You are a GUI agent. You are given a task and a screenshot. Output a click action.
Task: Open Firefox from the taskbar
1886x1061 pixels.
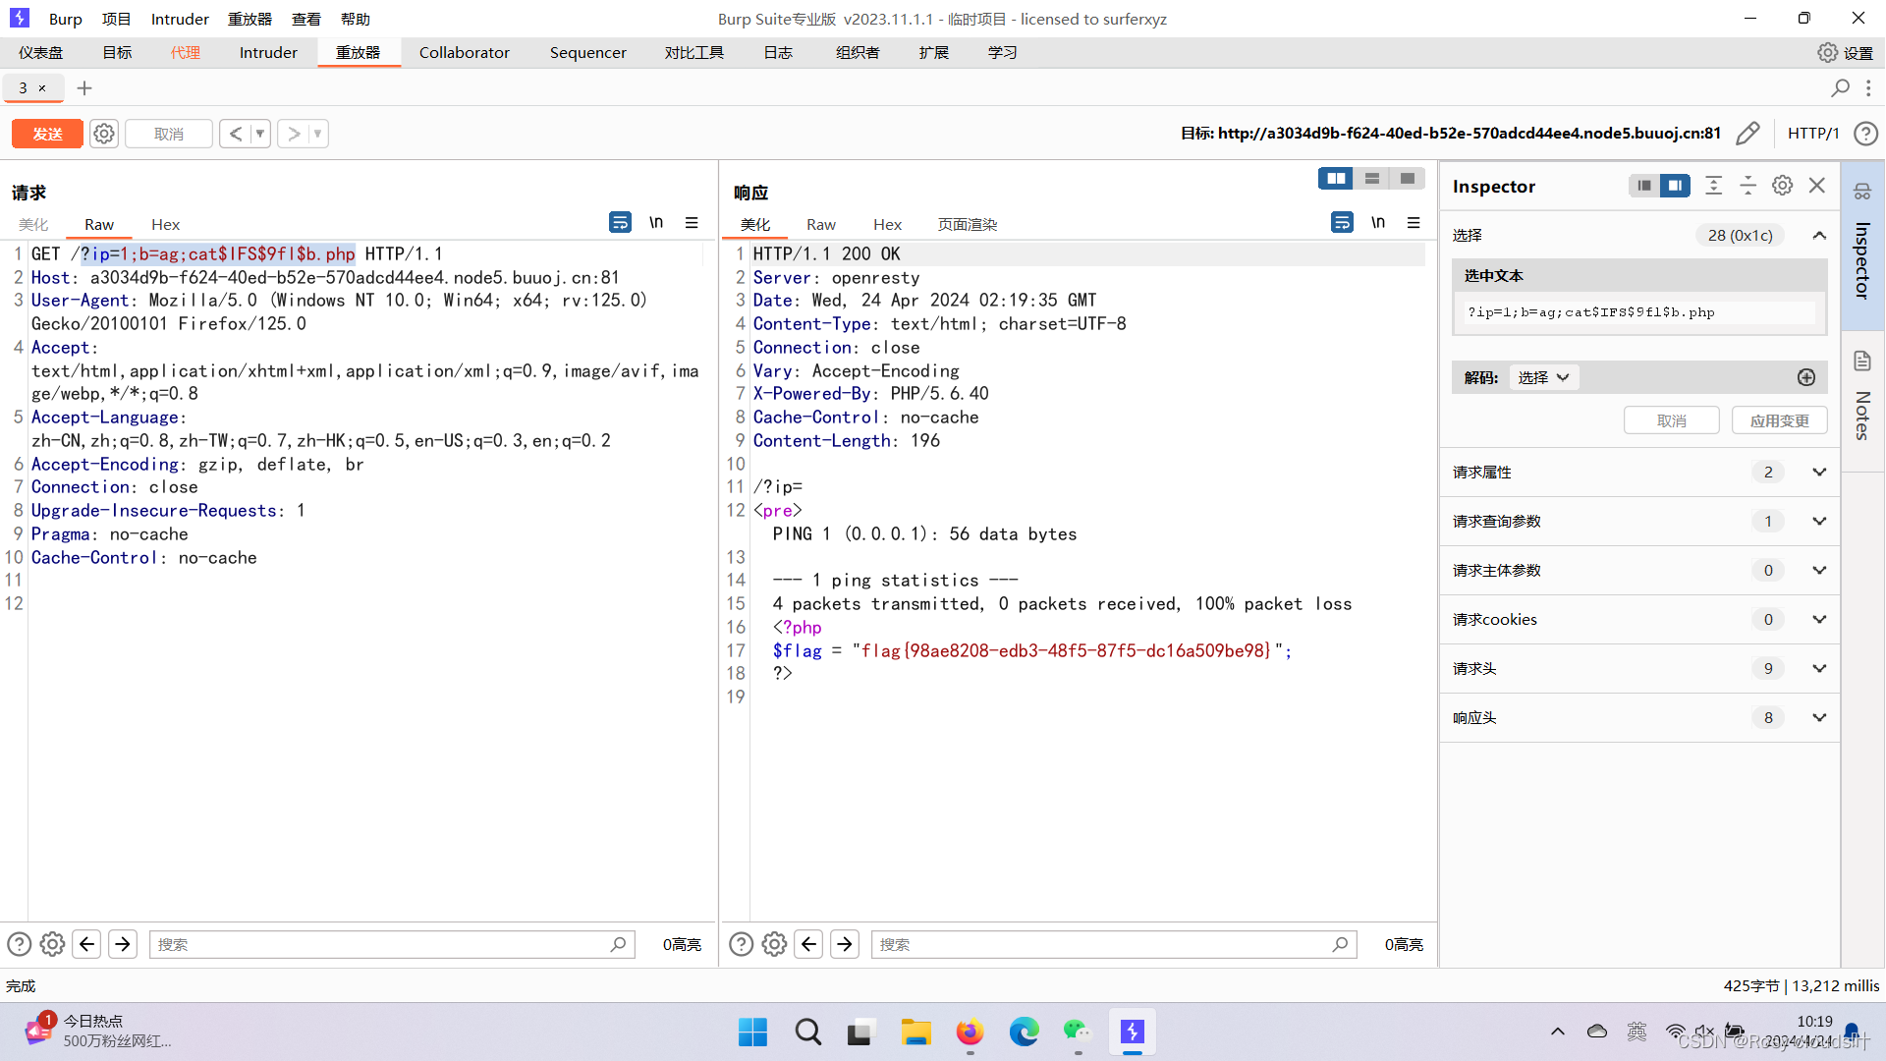tap(970, 1033)
